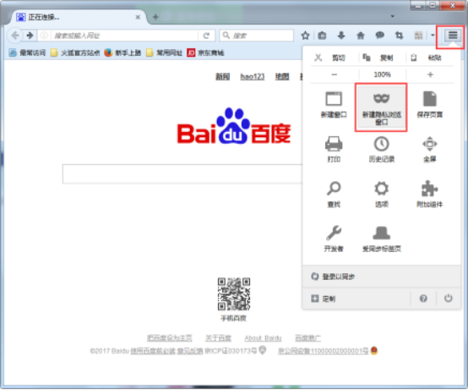Save the page via menu icon
This screenshot has height=390, width=468.
pos(429,105)
